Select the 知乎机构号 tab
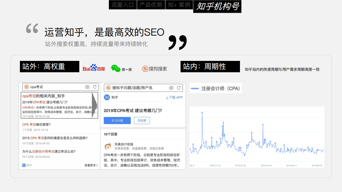This screenshot has height=192, width=342. [217, 6]
